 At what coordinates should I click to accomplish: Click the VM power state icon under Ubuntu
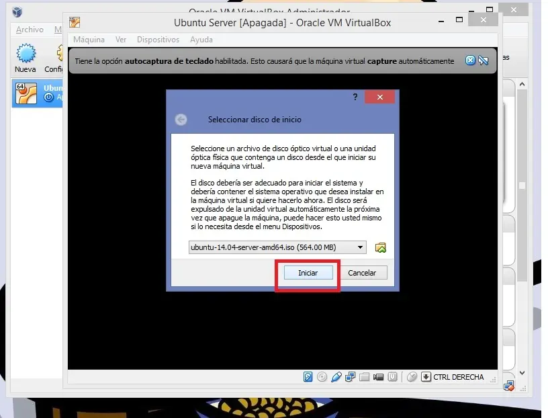48,97
